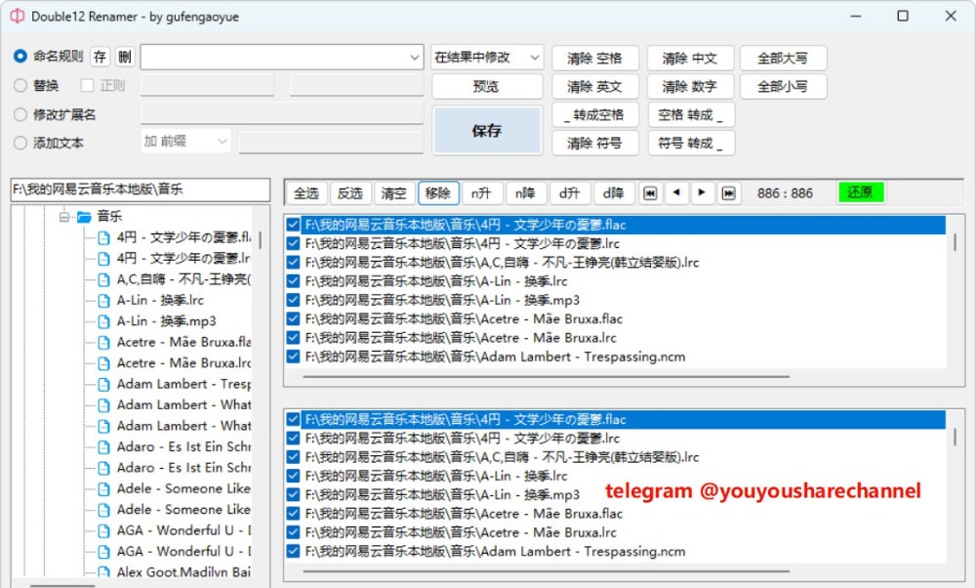Select the 修改扩展名 radio button
The image size is (976, 588).
(20, 114)
